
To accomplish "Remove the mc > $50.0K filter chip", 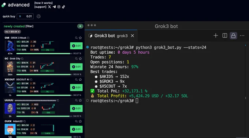I will pos(19,32).
